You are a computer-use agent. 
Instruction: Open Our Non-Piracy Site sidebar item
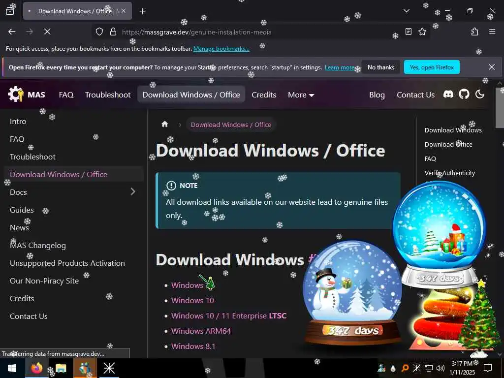point(44,281)
